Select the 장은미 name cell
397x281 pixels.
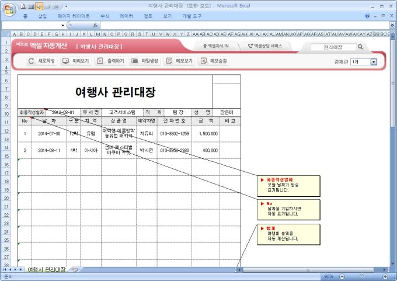(227, 112)
